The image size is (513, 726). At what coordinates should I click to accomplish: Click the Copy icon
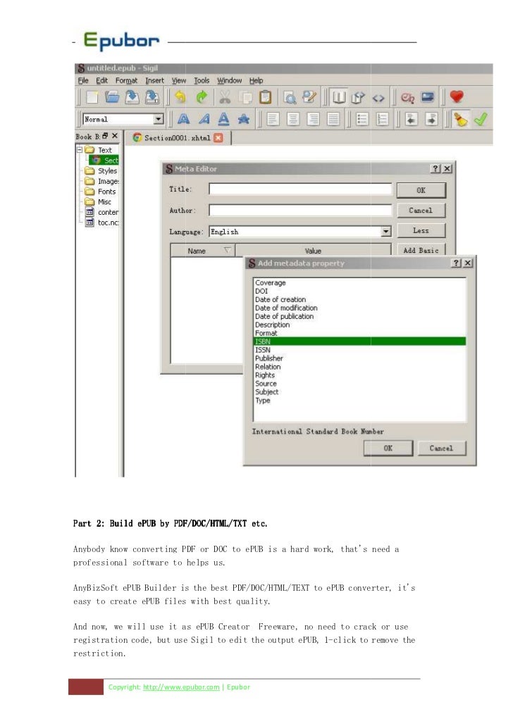245,96
